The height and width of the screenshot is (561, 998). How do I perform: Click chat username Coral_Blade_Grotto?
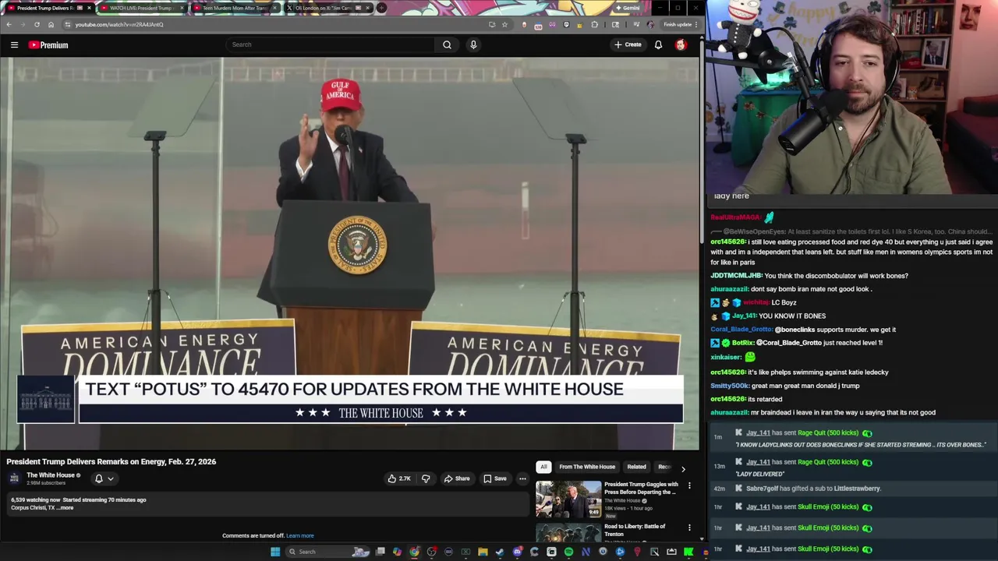741,330
